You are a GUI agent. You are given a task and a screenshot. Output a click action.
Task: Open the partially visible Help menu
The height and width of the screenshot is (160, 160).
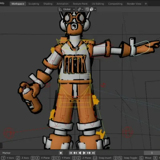coord(2,3)
